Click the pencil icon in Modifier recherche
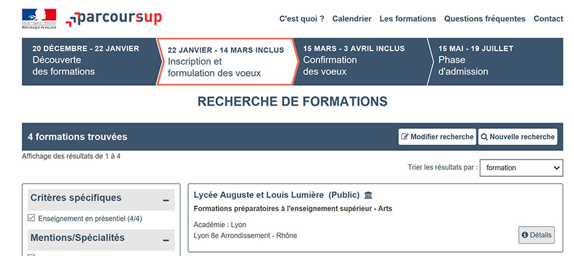The height and width of the screenshot is (256, 574). [x=405, y=136]
